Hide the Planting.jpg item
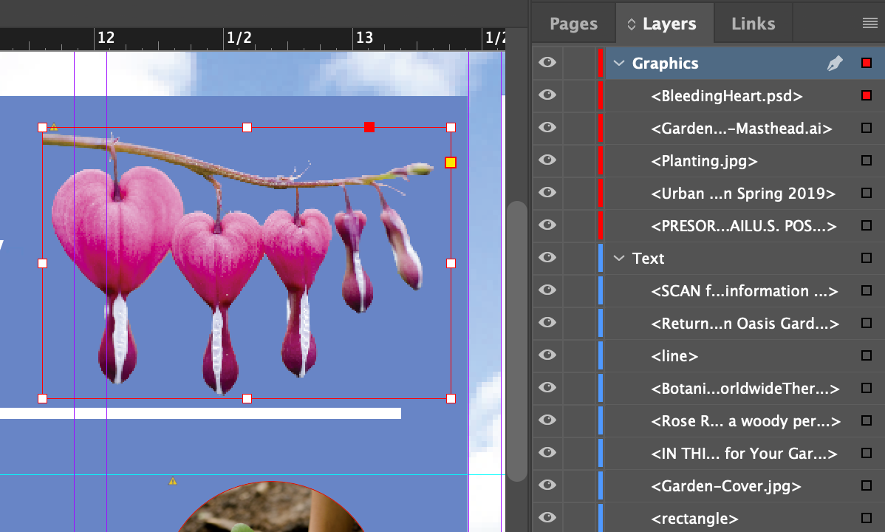 point(547,160)
